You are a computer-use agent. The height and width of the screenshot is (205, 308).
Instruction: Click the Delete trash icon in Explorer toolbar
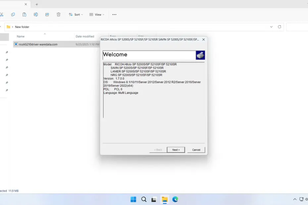click(59, 15)
